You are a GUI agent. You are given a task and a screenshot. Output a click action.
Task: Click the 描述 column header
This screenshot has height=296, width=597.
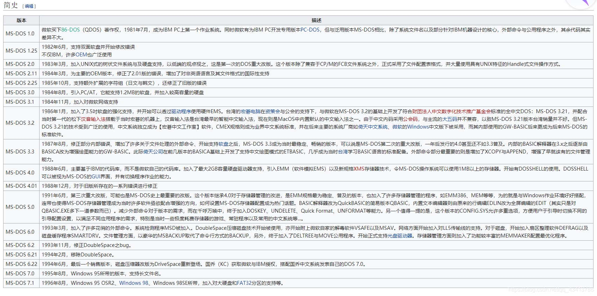tap(316, 20)
